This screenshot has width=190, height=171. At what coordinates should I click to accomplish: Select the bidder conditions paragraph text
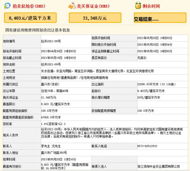112,133
